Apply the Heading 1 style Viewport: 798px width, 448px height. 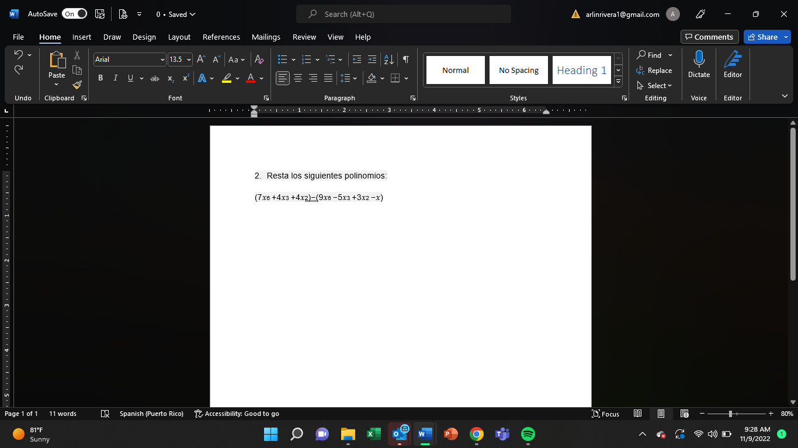pyautogui.click(x=581, y=69)
